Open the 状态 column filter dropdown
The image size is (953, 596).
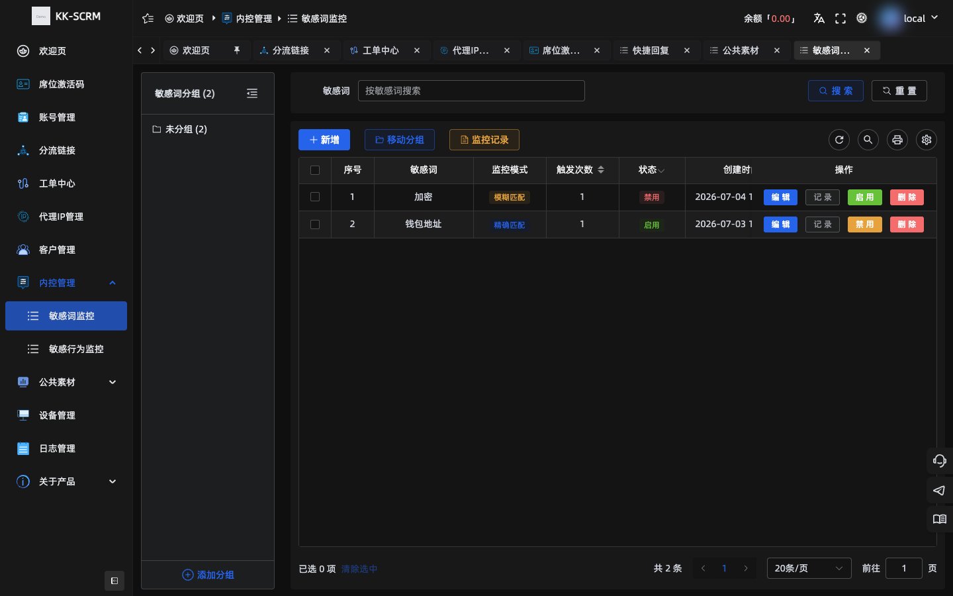pyautogui.click(x=661, y=170)
